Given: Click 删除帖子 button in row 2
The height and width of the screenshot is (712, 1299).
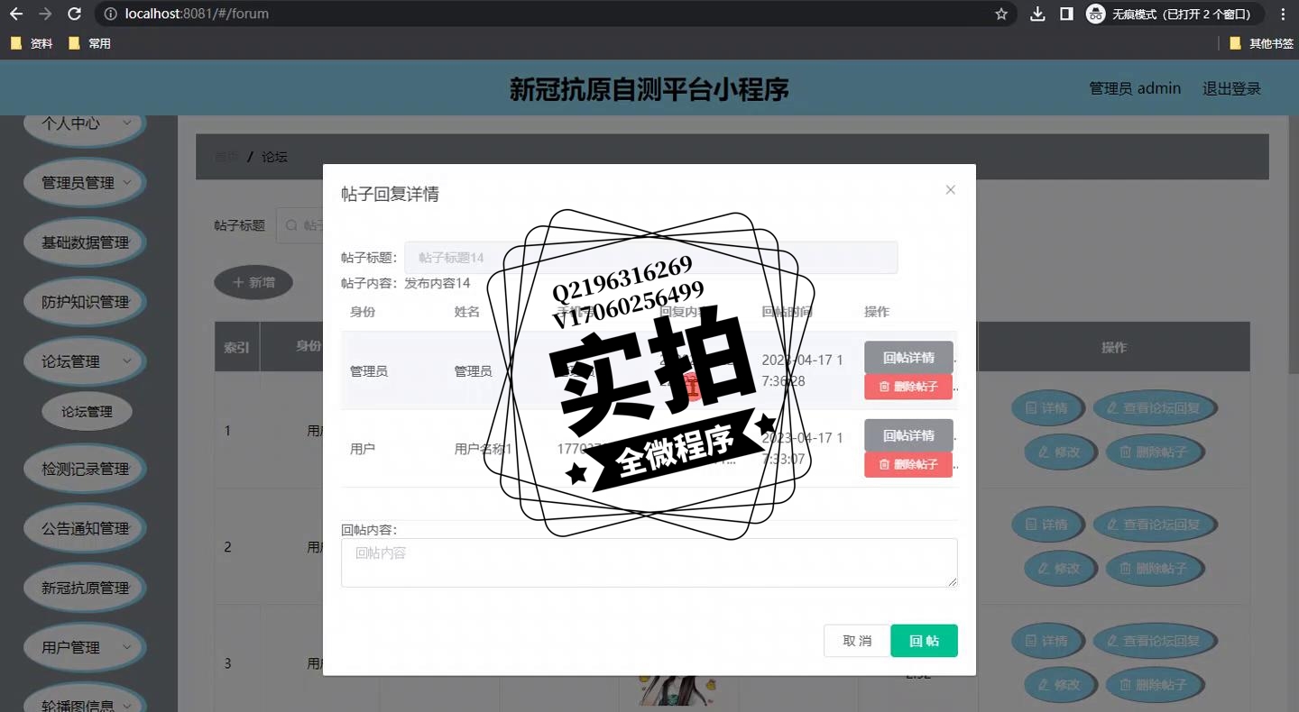Looking at the screenshot, I should coord(1155,568).
